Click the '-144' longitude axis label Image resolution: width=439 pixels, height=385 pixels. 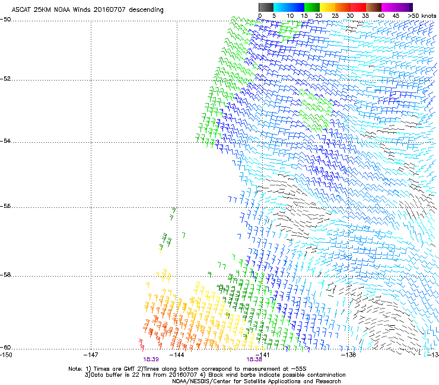coord(177,355)
